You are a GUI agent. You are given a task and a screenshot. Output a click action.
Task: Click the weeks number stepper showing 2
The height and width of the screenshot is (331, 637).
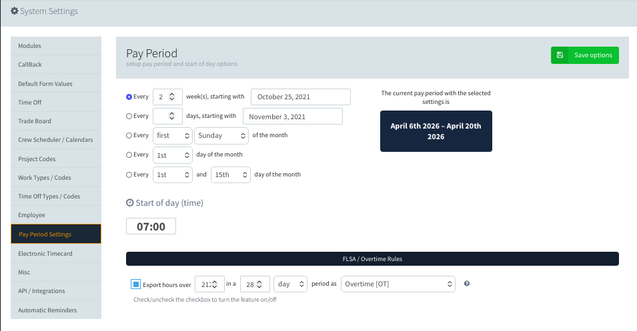point(167,97)
